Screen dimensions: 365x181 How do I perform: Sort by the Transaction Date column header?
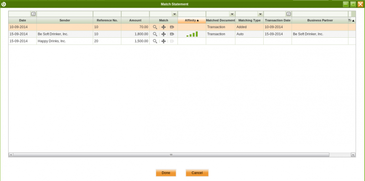(278, 20)
